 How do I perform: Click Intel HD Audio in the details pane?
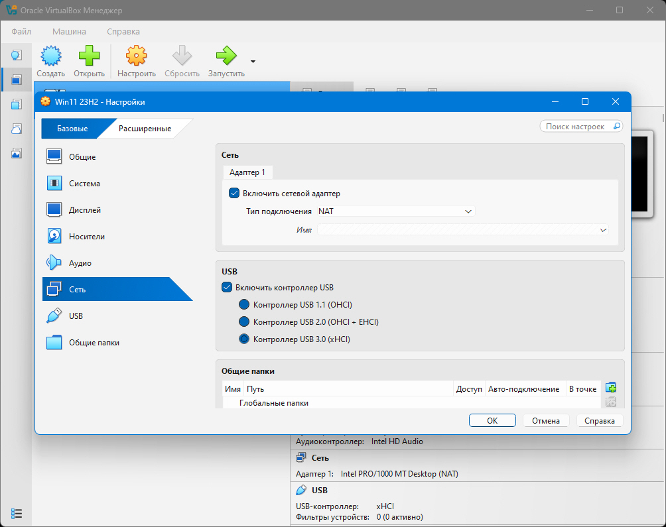tap(397, 441)
